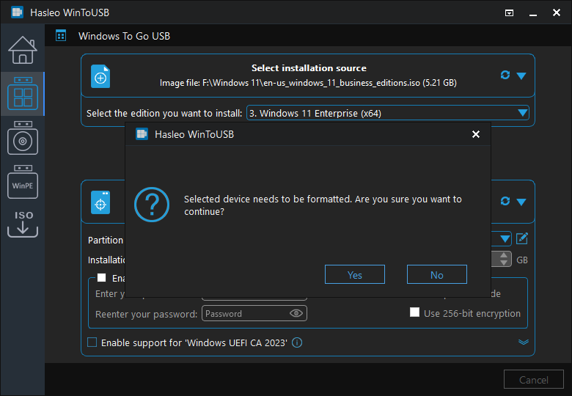Enable Use 256-bit encryption checkbox
The width and height of the screenshot is (572, 396).
coord(414,312)
